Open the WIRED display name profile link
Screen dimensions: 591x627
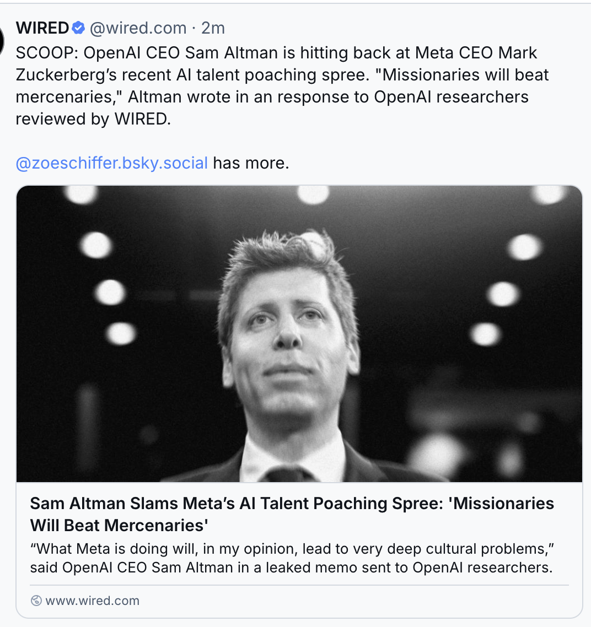coord(42,28)
